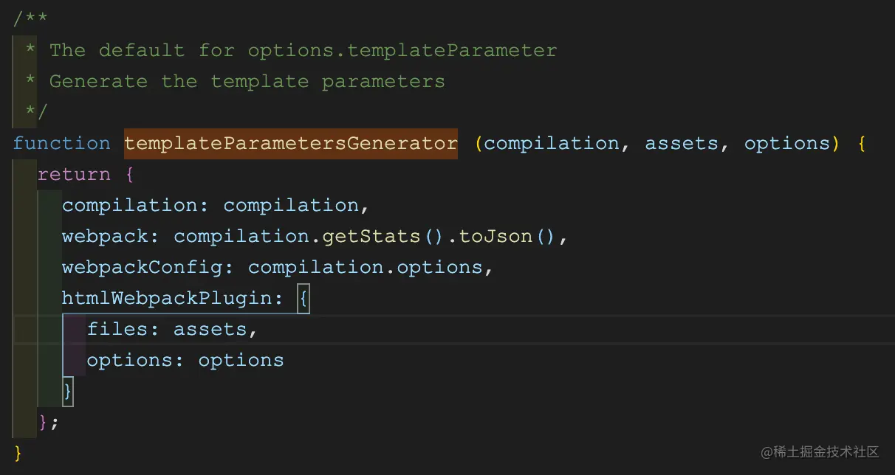Click the watermark text at bottom right
Screen dimensions: 895x475
[820, 451]
